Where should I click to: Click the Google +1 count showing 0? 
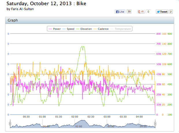(x=148, y=12)
